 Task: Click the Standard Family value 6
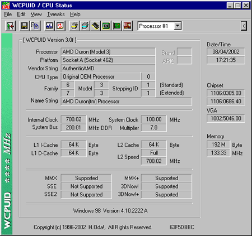pos(68,85)
